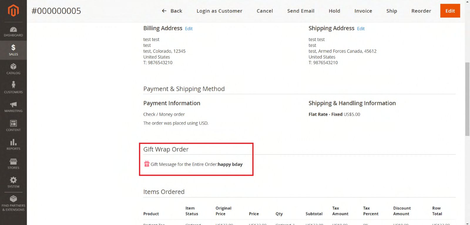Screen dimensions: 470x225
Task: Click the gift box icon
Action: [x=147, y=164]
